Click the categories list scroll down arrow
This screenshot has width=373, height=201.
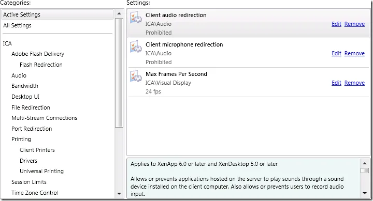[119, 194]
